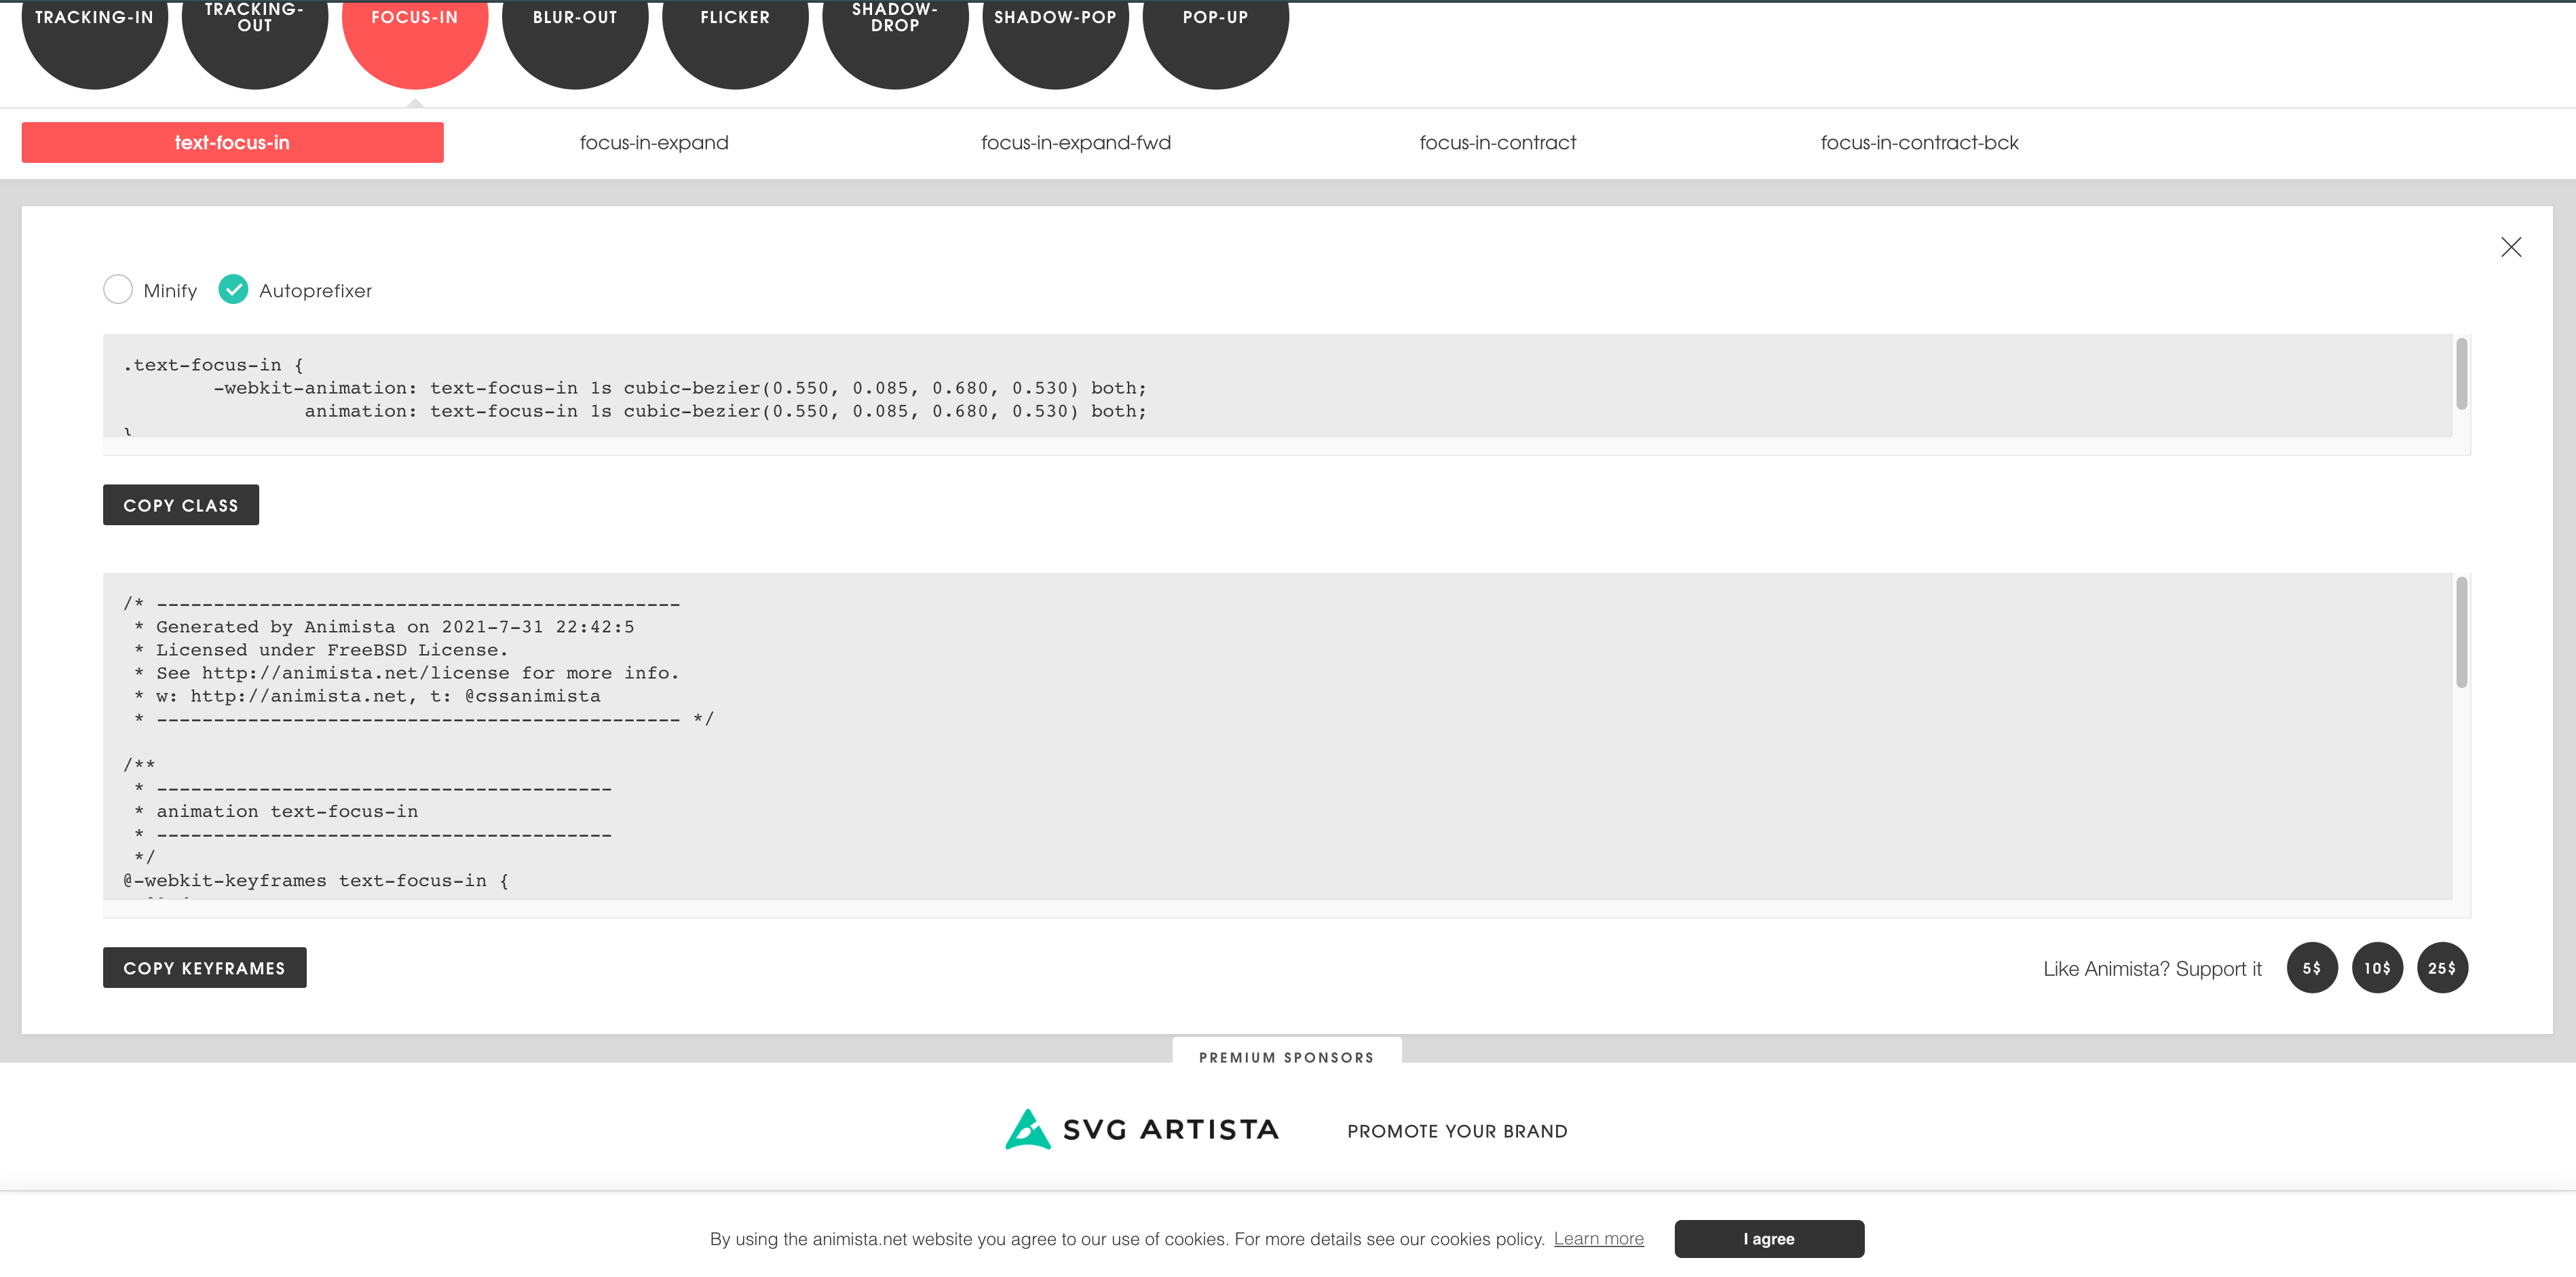Choose the focus-in-expand-fwd variant
This screenshot has height=1277, width=2576.
tap(1076, 143)
